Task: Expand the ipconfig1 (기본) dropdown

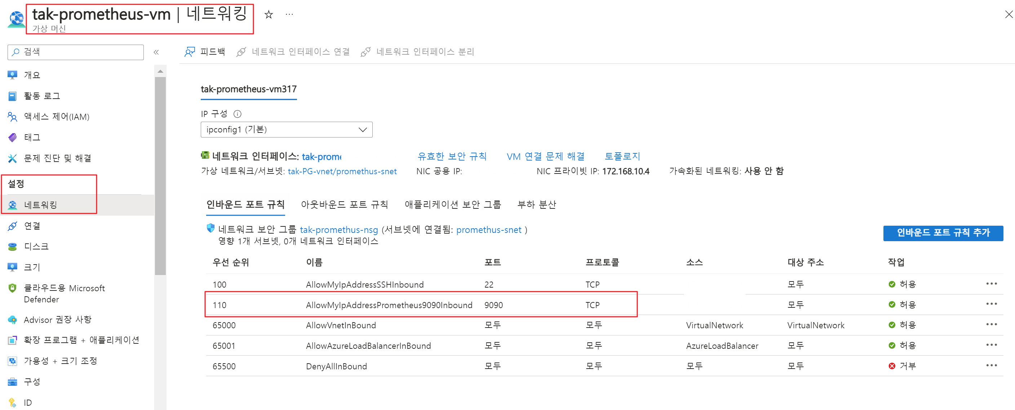Action: click(x=287, y=130)
